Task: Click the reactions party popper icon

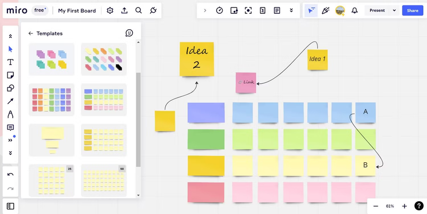Action: click(326, 11)
